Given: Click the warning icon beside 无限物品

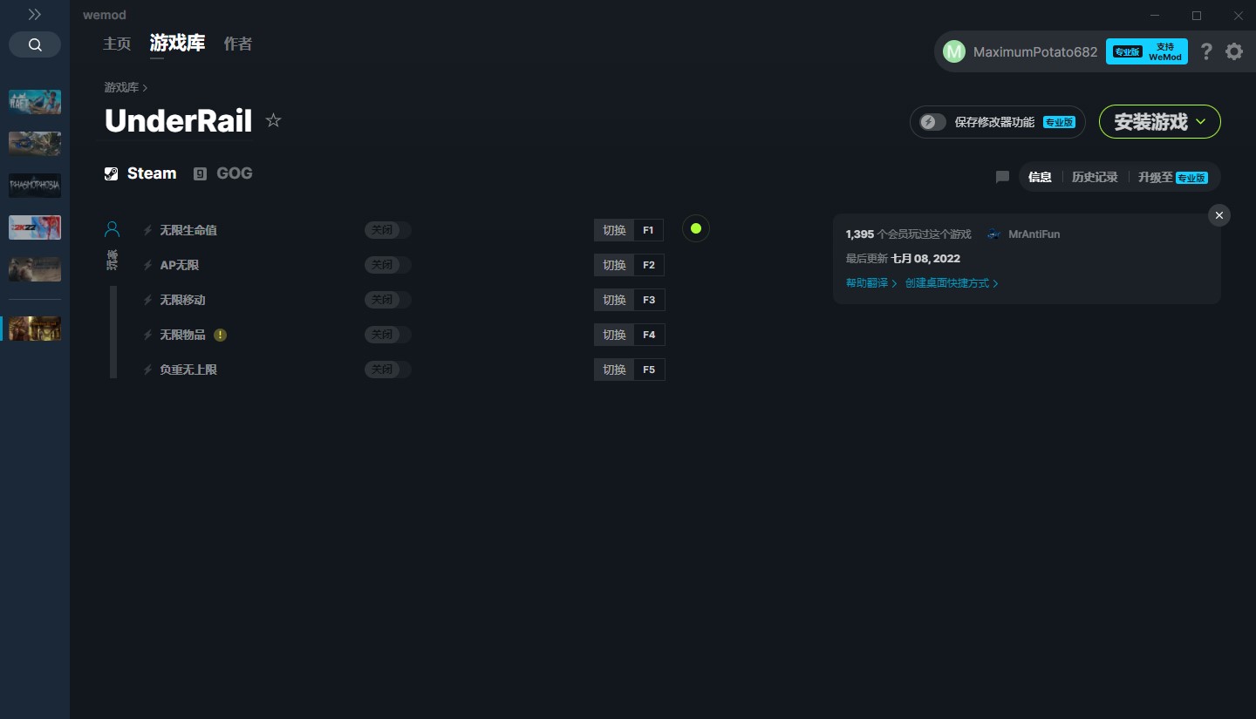Looking at the screenshot, I should pyautogui.click(x=221, y=335).
